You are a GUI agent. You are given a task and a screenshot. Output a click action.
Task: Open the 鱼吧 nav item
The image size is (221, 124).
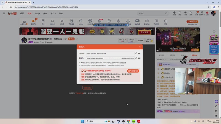tap(61, 14)
